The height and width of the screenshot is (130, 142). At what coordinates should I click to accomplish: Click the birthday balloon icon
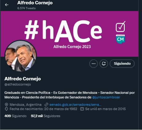tap(6, 109)
